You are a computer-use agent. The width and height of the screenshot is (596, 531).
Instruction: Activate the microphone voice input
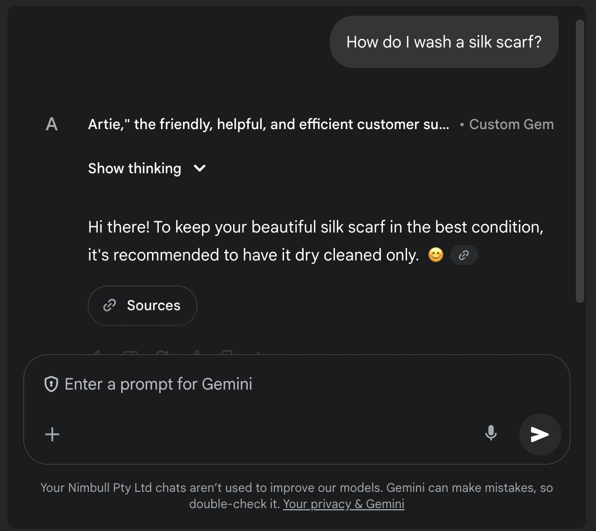pyautogui.click(x=491, y=433)
